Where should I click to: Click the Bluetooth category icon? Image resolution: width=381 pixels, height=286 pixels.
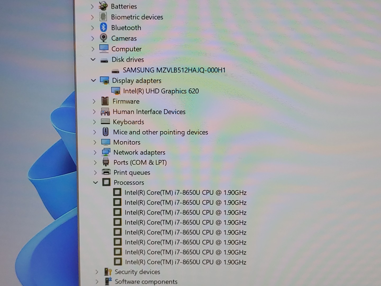(x=103, y=27)
